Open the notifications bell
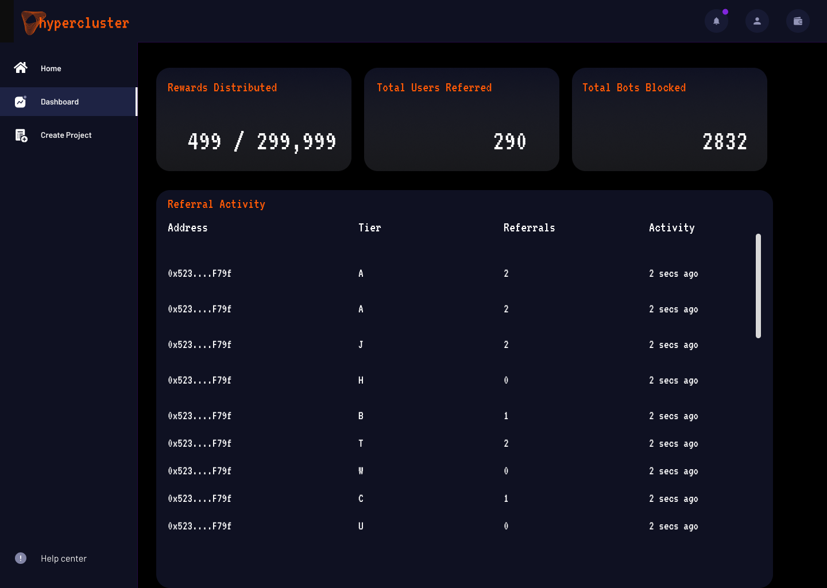 (716, 21)
